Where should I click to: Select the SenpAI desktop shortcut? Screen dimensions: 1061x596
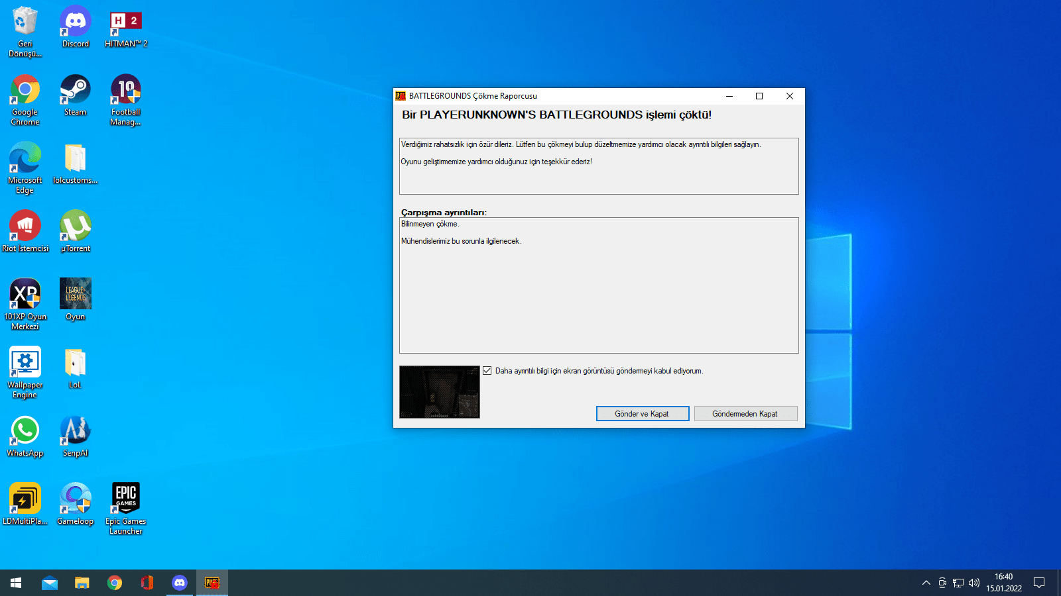pyautogui.click(x=76, y=436)
